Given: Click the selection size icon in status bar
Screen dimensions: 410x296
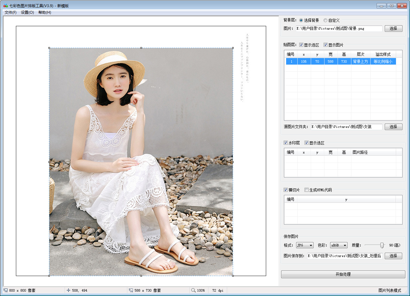Looking at the screenshot, I should 131,290.
